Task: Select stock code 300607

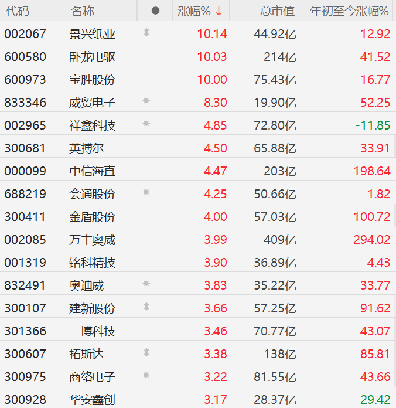Action: [25, 354]
